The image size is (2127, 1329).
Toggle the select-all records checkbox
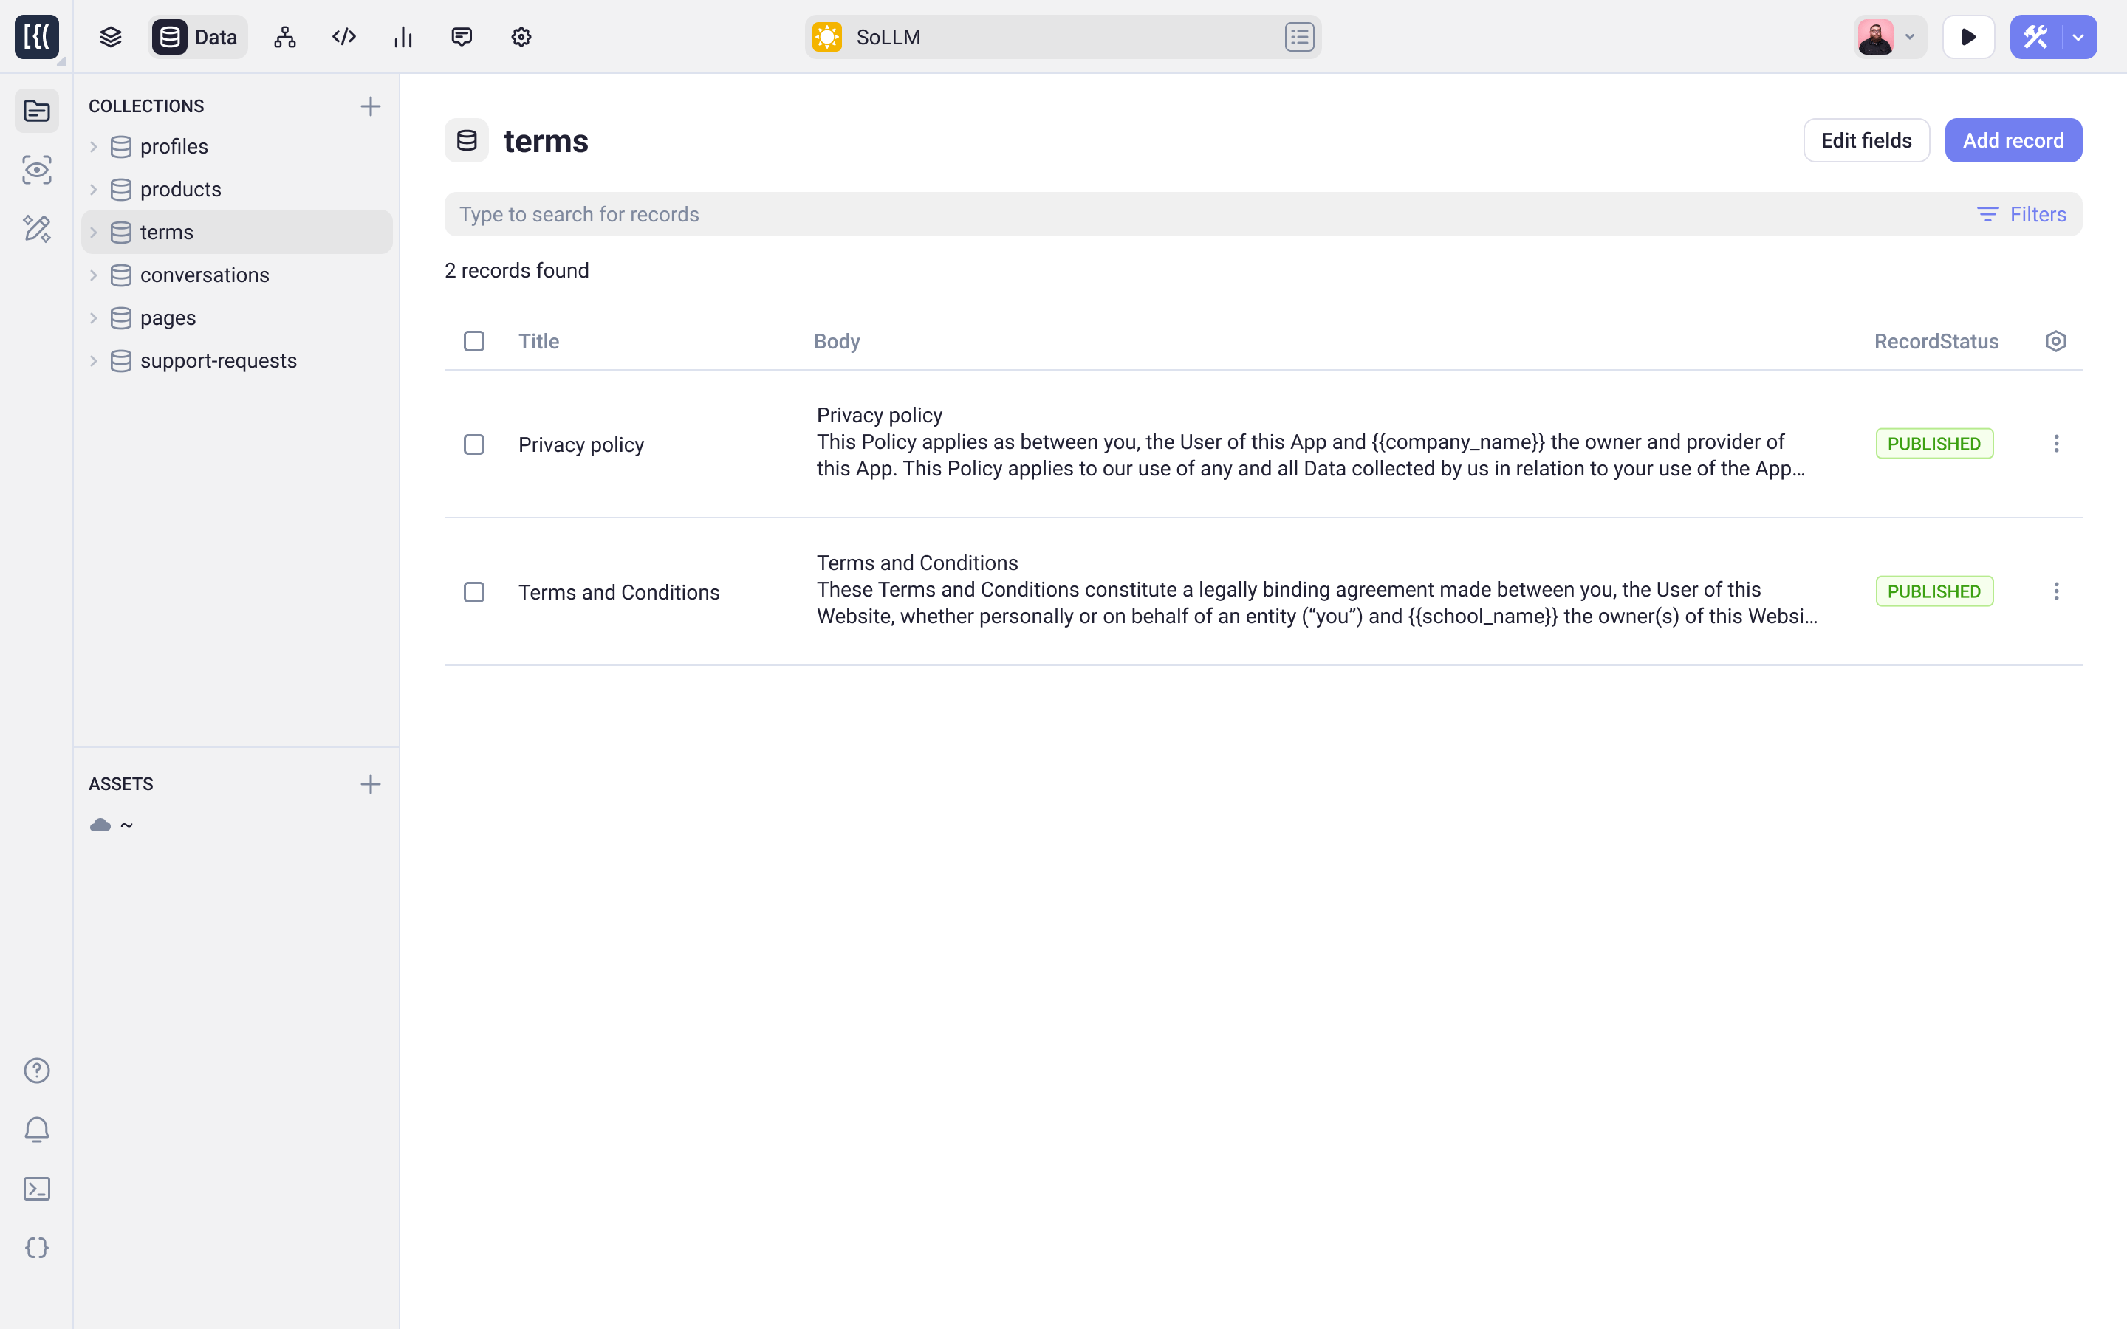pyautogui.click(x=473, y=341)
